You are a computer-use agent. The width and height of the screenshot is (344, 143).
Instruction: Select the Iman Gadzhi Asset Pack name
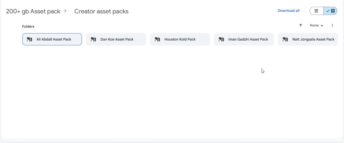[248, 39]
